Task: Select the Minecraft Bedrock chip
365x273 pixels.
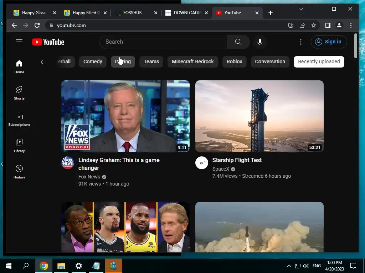Action: (193, 61)
